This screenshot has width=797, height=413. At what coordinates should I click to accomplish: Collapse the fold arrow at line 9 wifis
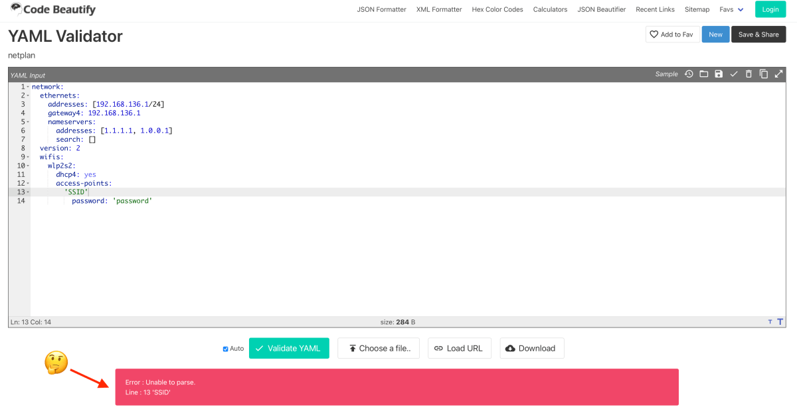[28, 157]
